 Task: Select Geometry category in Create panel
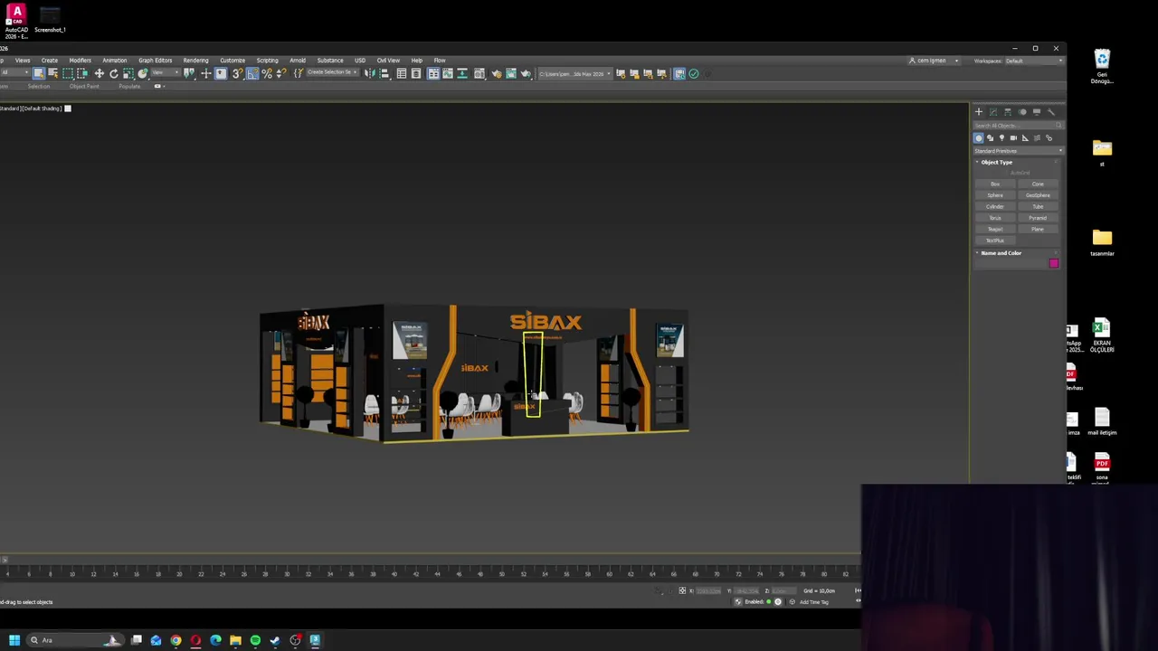pos(978,138)
